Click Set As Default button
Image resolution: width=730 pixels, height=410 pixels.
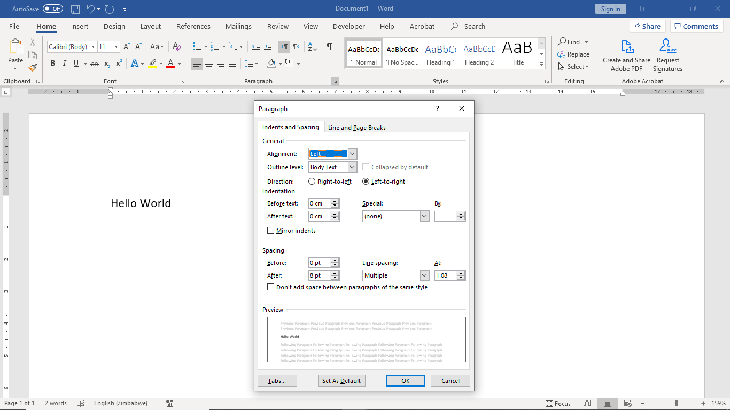341,381
